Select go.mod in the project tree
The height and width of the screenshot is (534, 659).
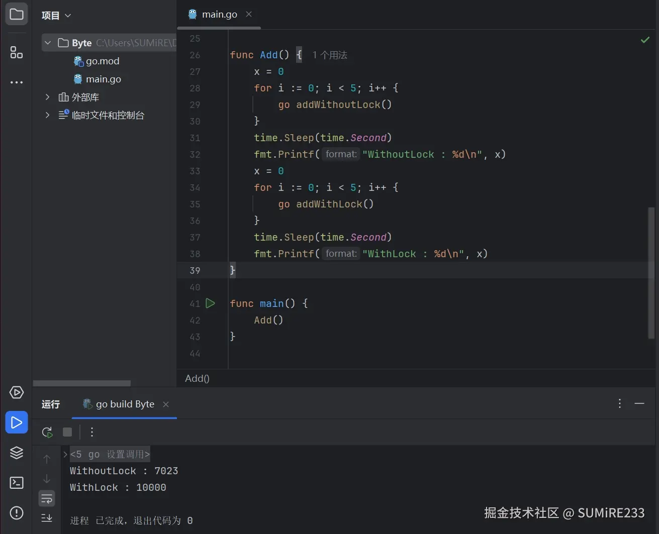pos(103,61)
